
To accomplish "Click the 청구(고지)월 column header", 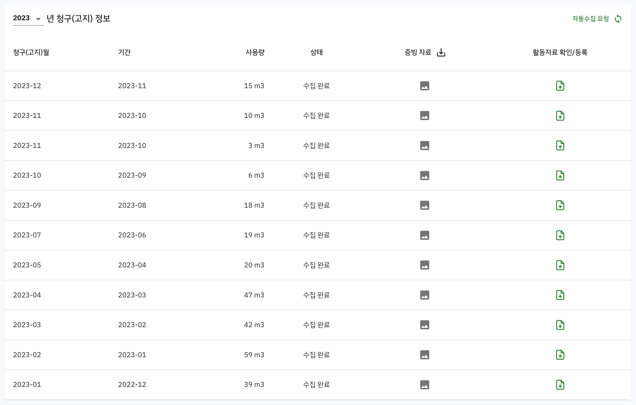I will tap(31, 52).
